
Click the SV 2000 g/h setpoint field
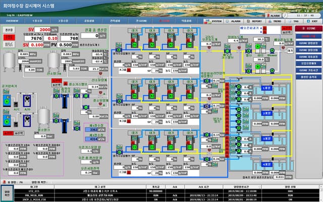[x=42, y=30]
